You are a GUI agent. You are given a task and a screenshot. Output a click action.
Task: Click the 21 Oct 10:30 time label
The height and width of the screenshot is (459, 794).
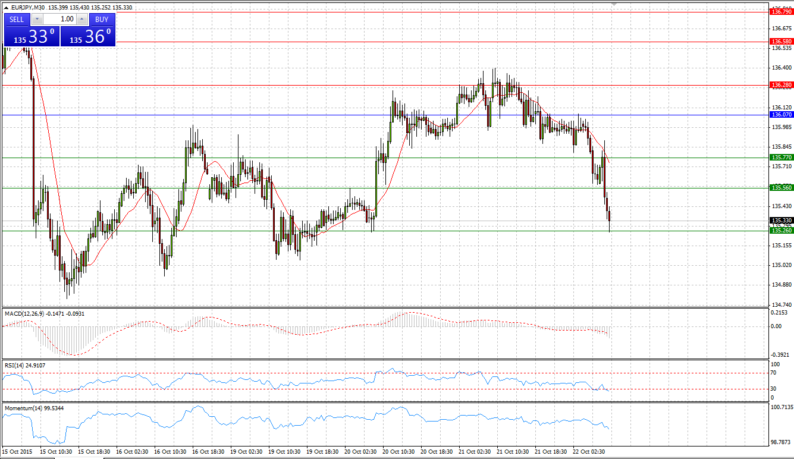pyautogui.click(x=513, y=452)
